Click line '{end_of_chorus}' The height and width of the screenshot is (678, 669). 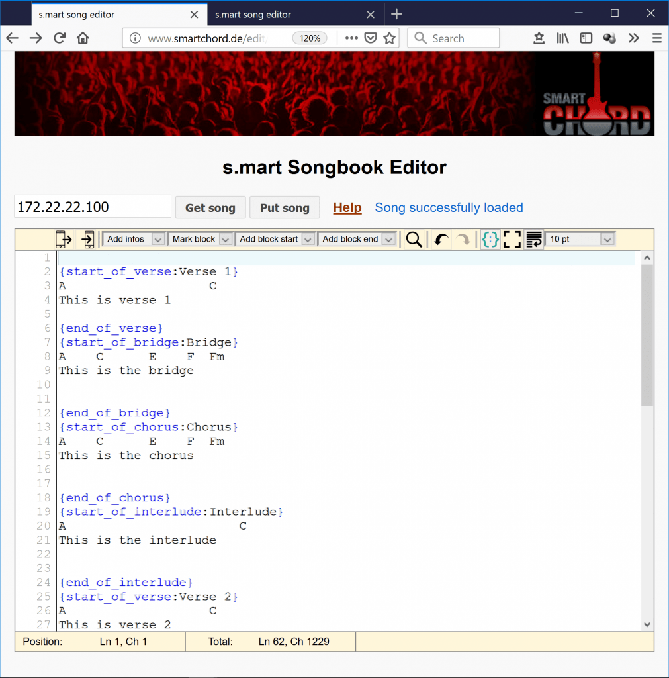point(115,498)
